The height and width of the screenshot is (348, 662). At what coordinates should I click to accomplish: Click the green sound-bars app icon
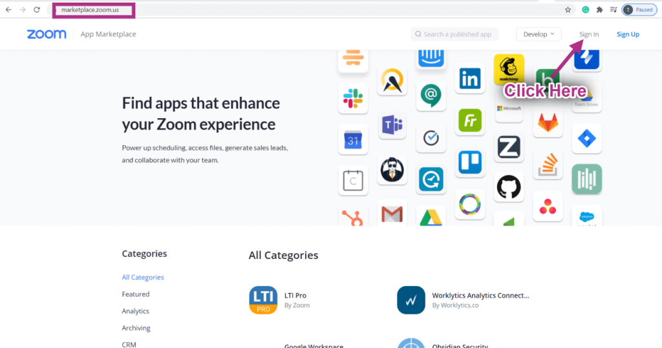(587, 179)
